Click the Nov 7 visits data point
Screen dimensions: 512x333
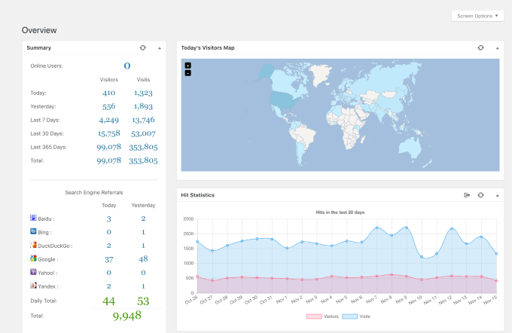(376, 228)
